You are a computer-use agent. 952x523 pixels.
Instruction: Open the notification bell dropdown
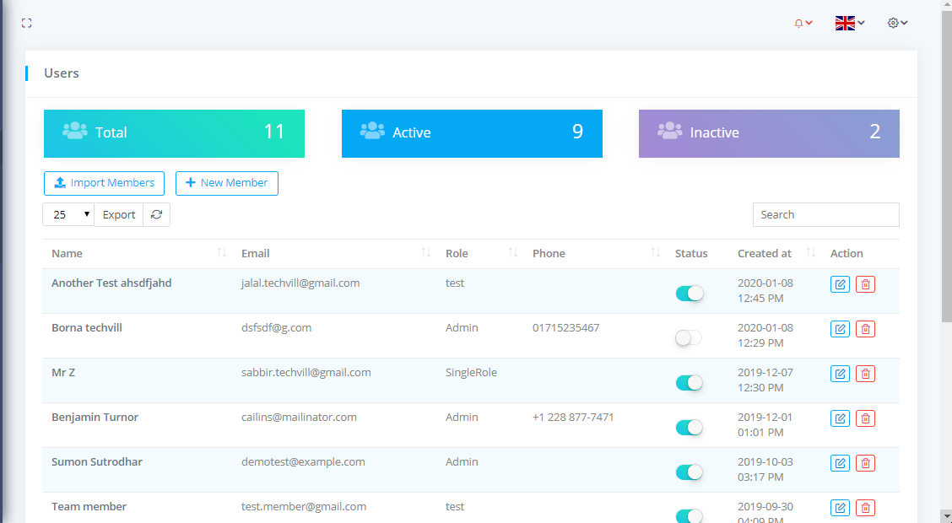point(803,24)
